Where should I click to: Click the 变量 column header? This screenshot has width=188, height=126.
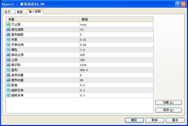tap(43, 19)
